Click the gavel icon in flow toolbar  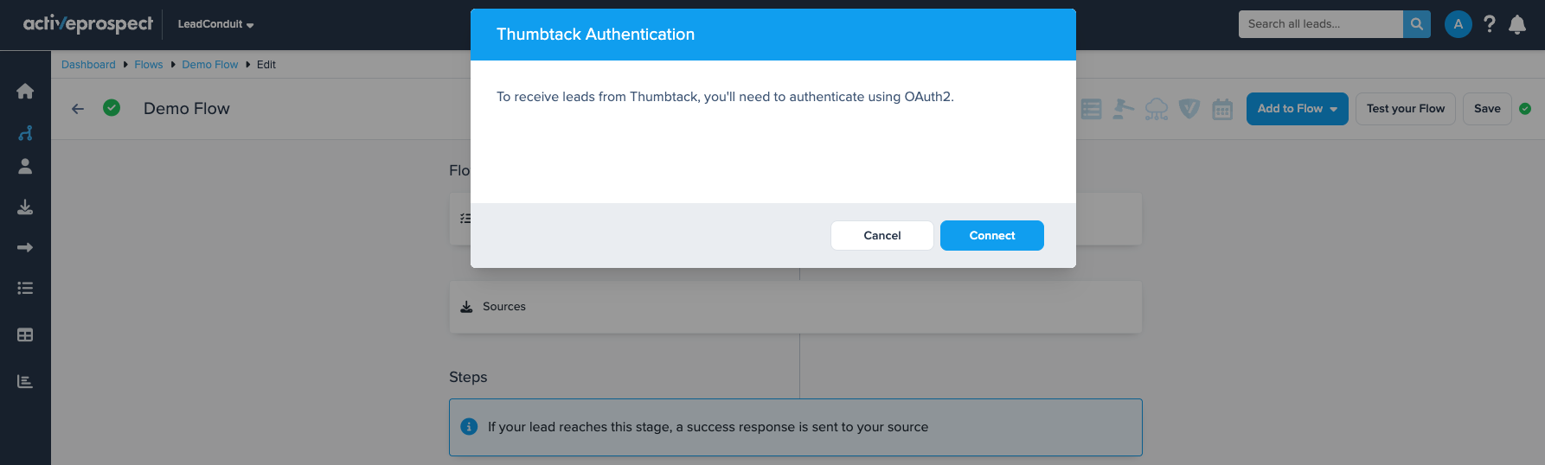(1123, 109)
